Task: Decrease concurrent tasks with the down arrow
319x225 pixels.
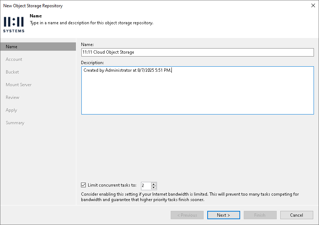Action: click(154, 188)
